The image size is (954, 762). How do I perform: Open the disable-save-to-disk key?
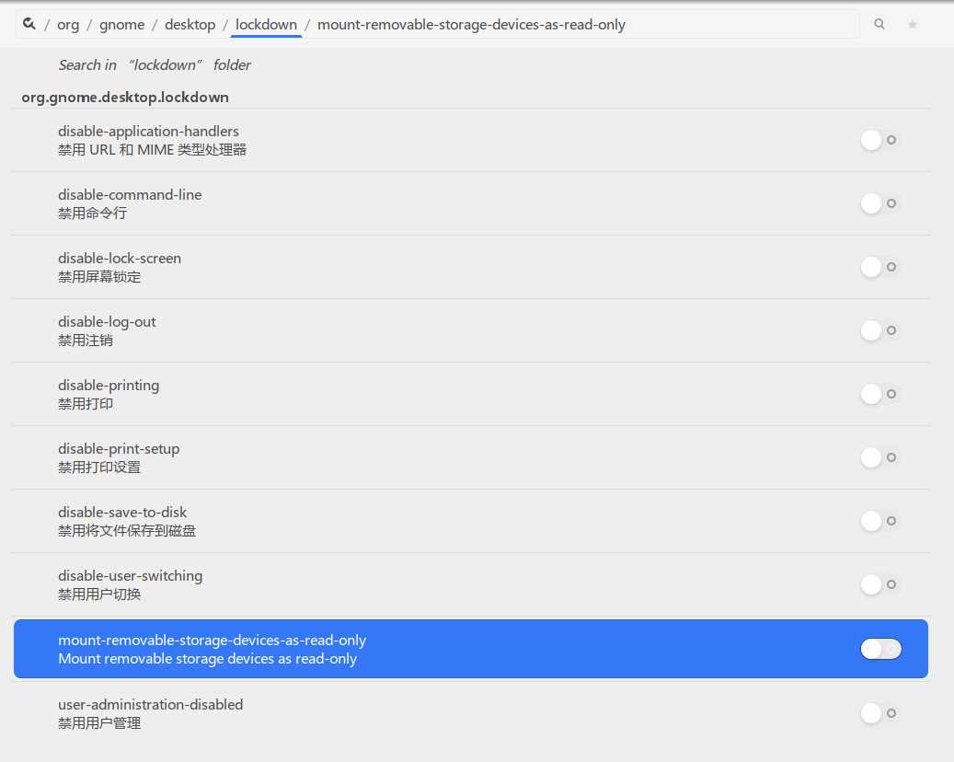tap(471, 521)
